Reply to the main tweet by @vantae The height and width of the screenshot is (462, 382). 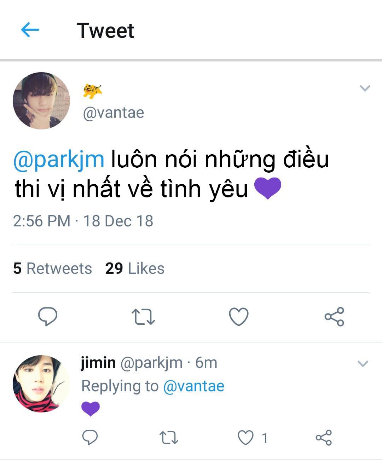click(48, 316)
